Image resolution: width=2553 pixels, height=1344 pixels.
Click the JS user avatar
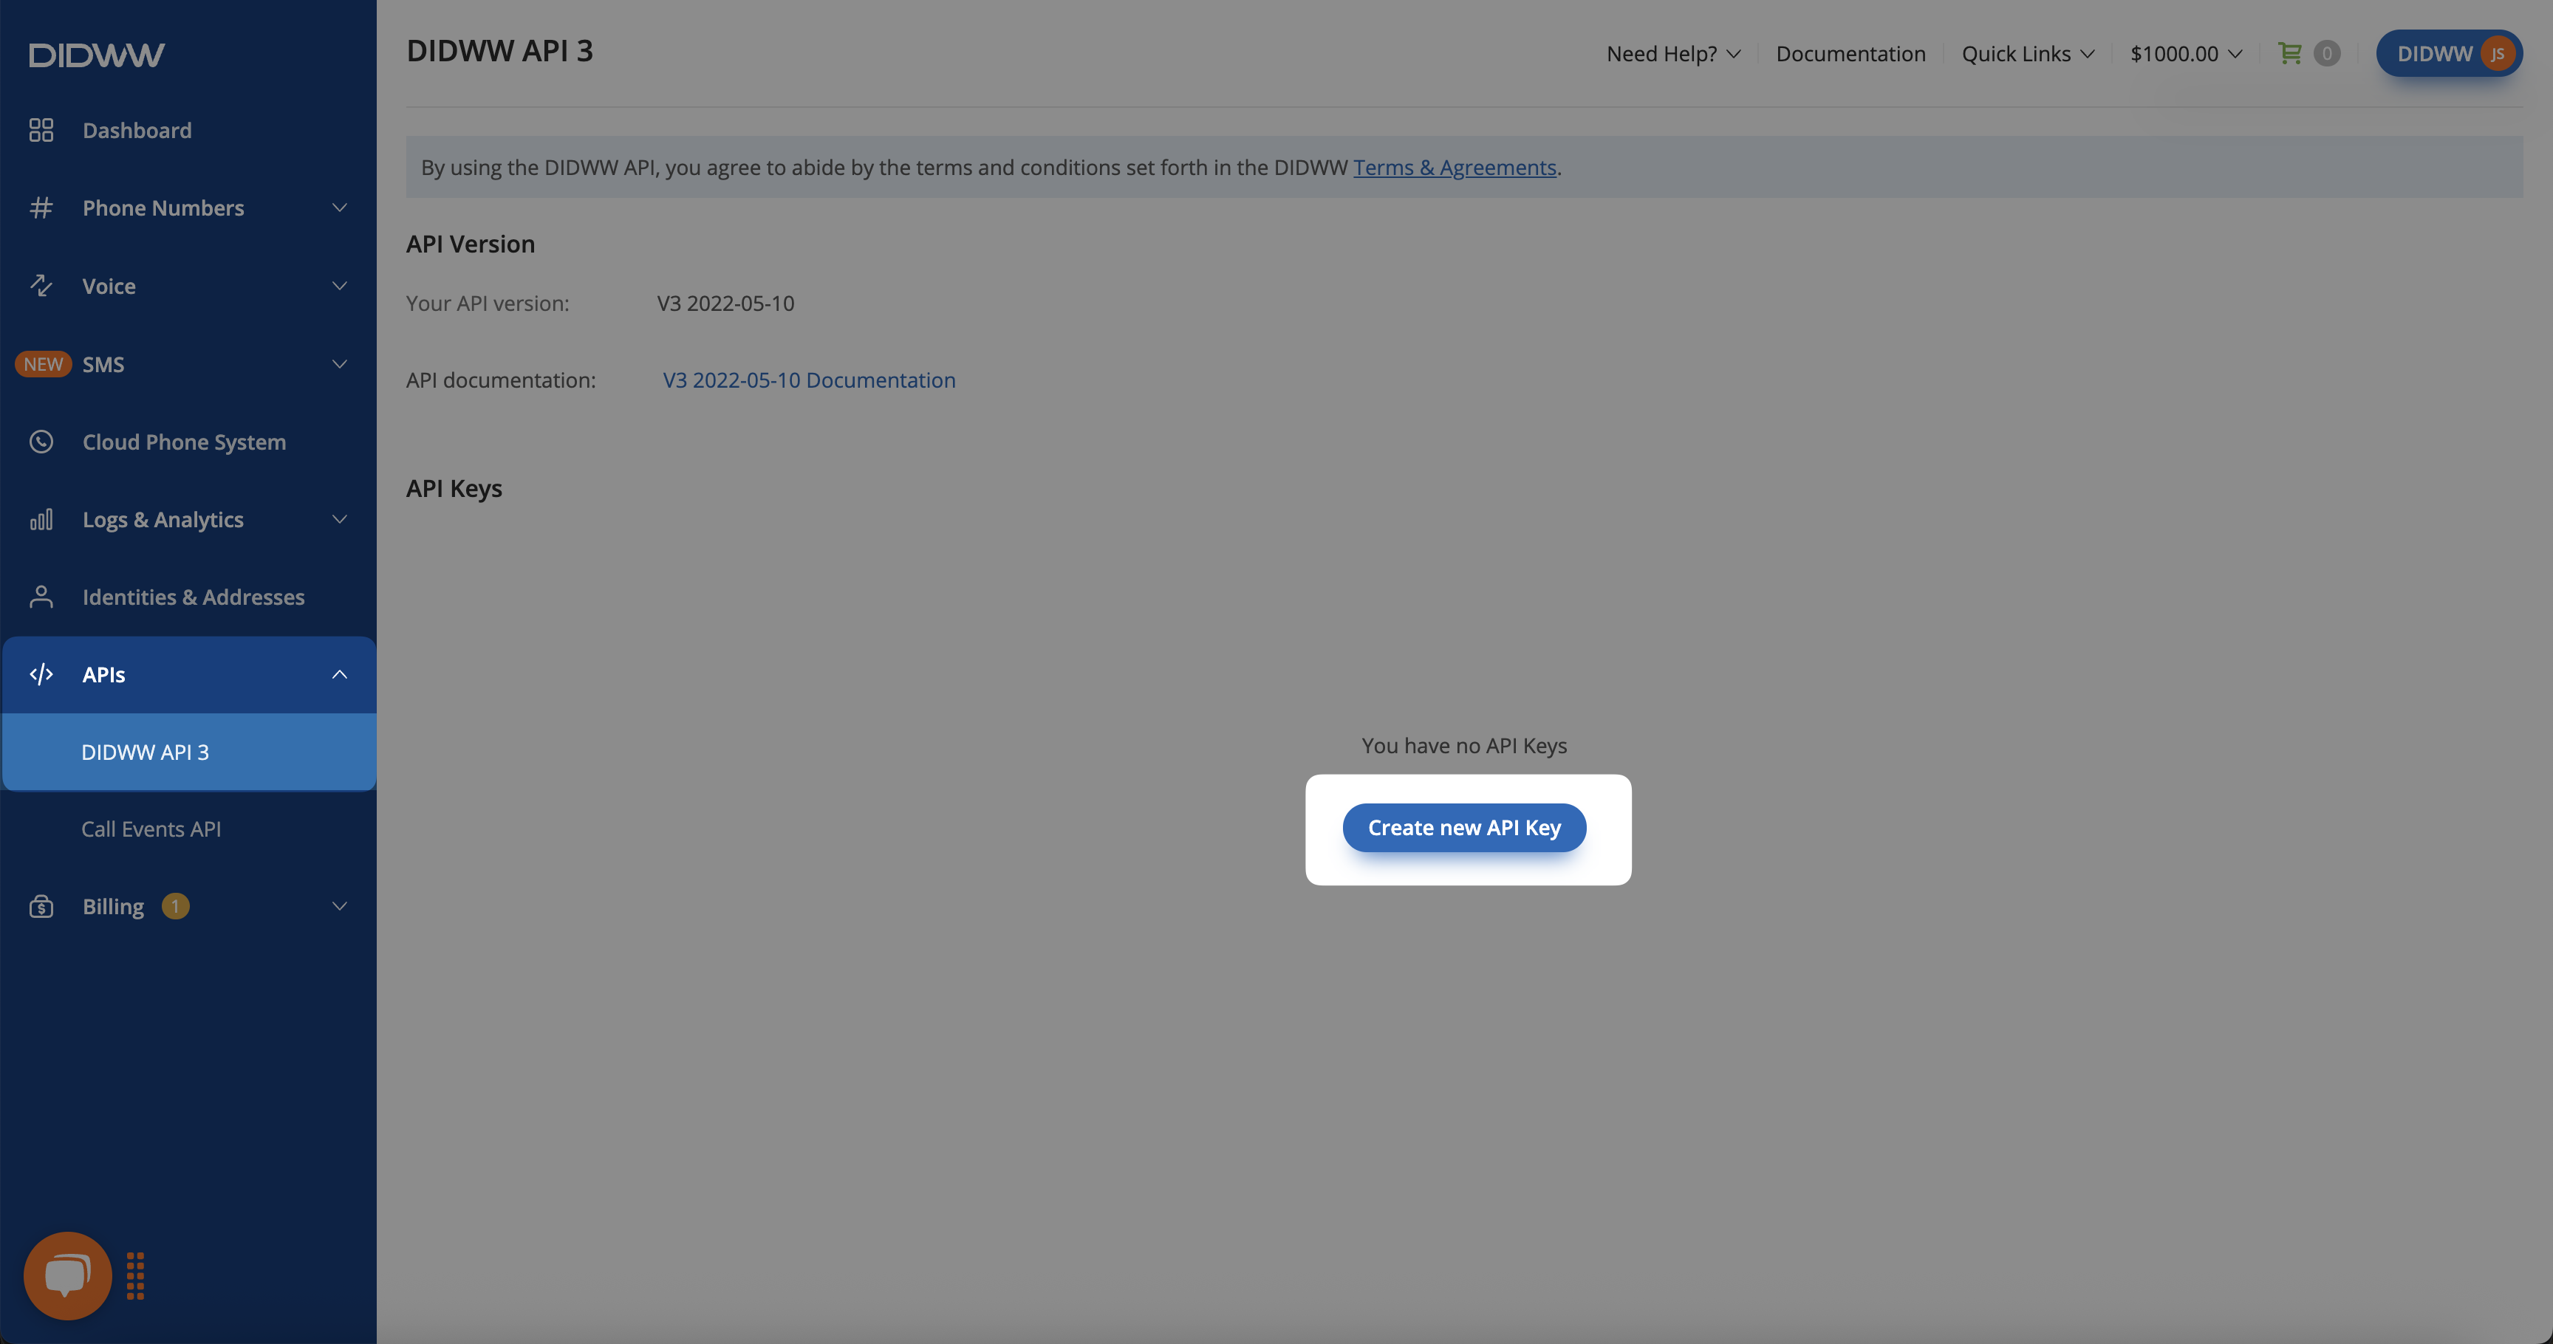(2497, 53)
